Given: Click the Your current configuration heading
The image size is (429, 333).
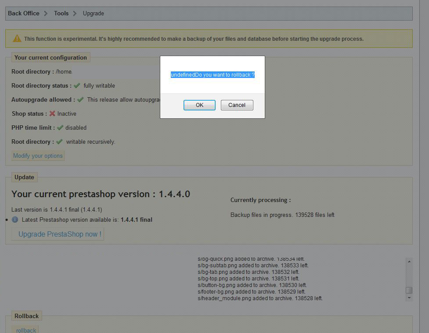Looking at the screenshot, I should pos(50,57).
